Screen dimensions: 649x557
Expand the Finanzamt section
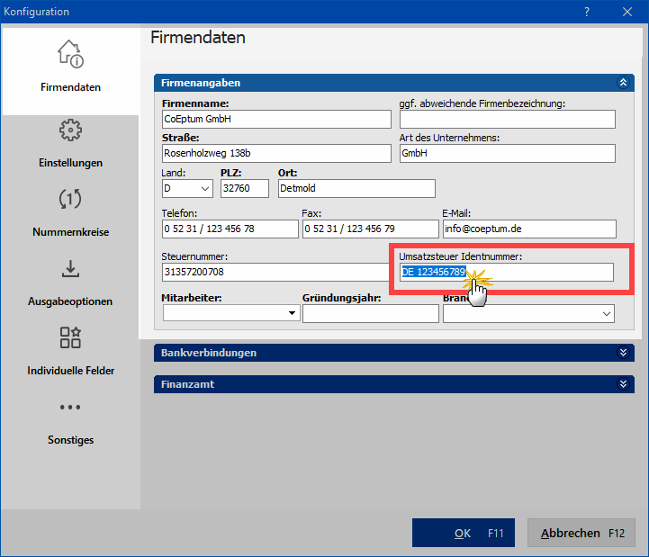tap(623, 384)
